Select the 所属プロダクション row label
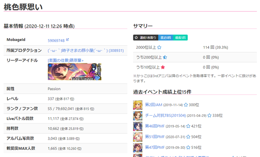 pos(24,50)
